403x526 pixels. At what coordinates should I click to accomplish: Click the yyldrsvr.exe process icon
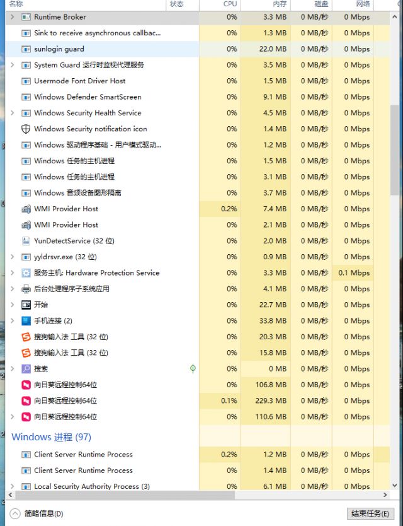click(26, 257)
